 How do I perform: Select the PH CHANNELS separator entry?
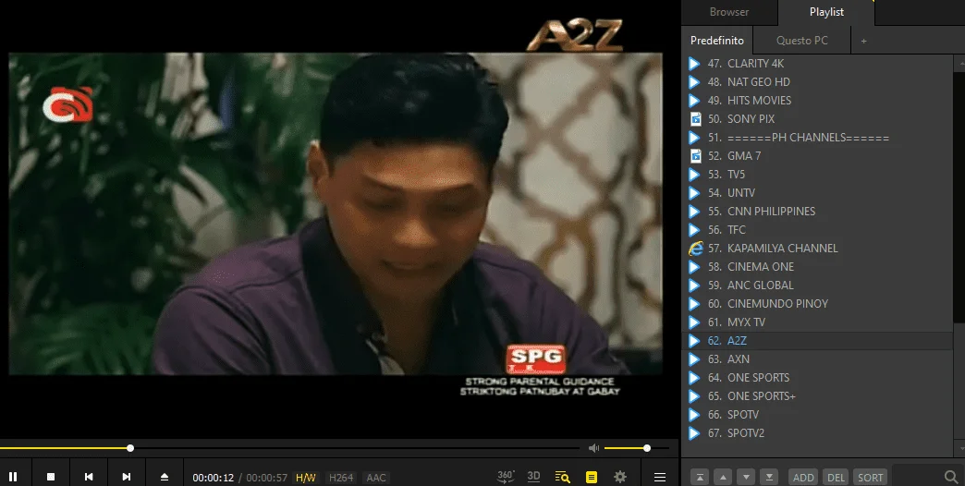(x=817, y=137)
